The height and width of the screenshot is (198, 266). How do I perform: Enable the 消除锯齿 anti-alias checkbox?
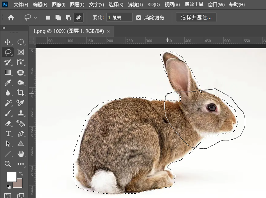(139, 18)
